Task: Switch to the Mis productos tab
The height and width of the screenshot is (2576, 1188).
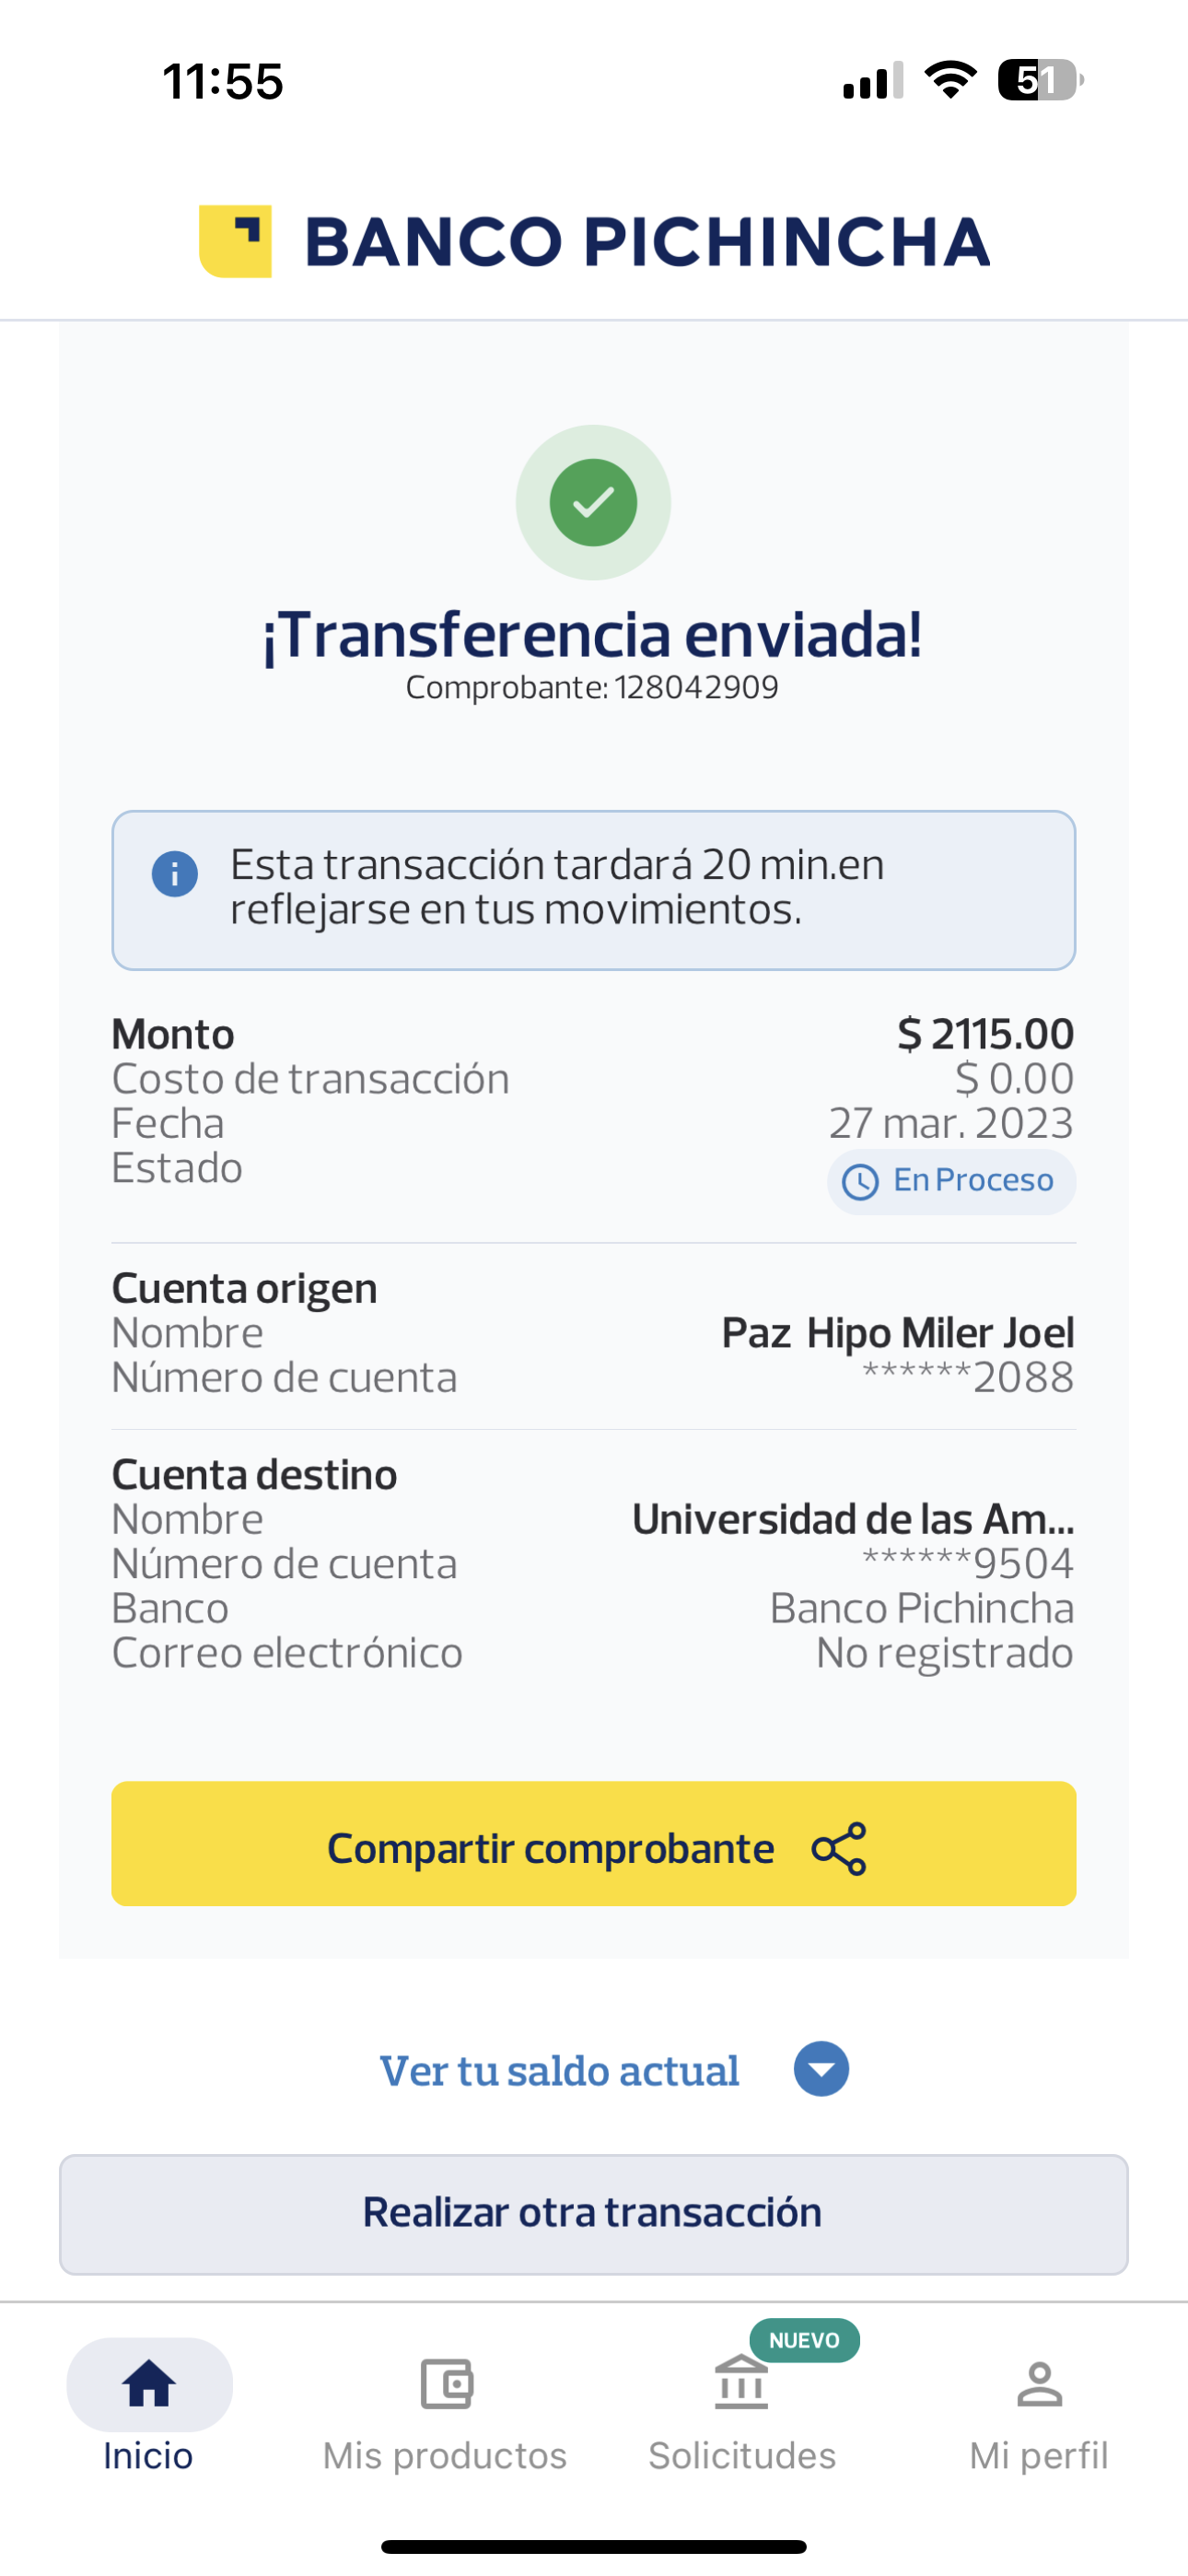Action: pos(445,2455)
